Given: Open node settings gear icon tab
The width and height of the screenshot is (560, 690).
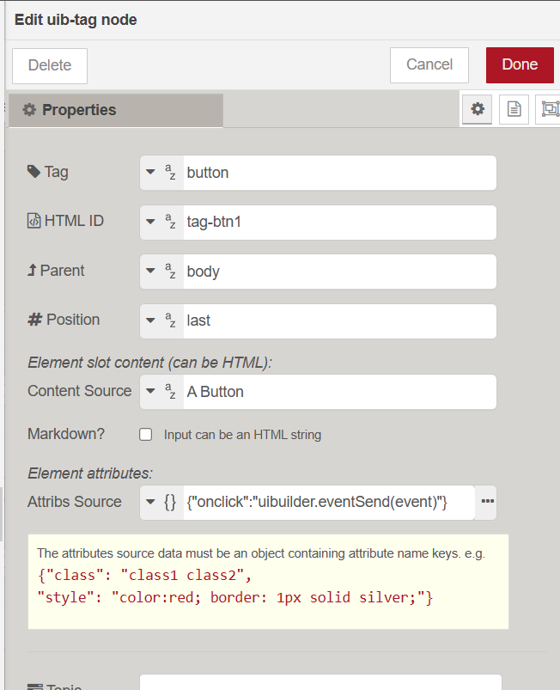Looking at the screenshot, I should tap(478, 109).
